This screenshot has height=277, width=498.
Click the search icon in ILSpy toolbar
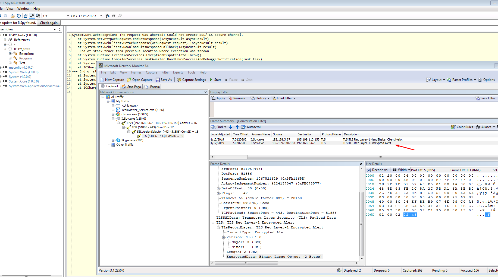[x=120, y=16]
